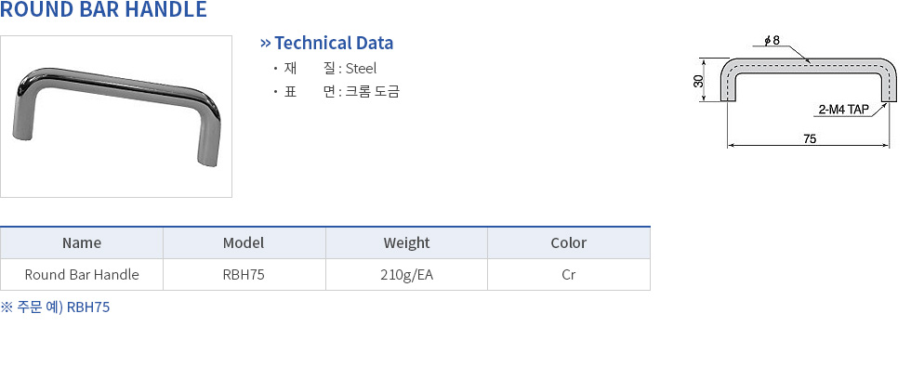Select the Cr color cell
911x366 pixels.
coord(569,274)
